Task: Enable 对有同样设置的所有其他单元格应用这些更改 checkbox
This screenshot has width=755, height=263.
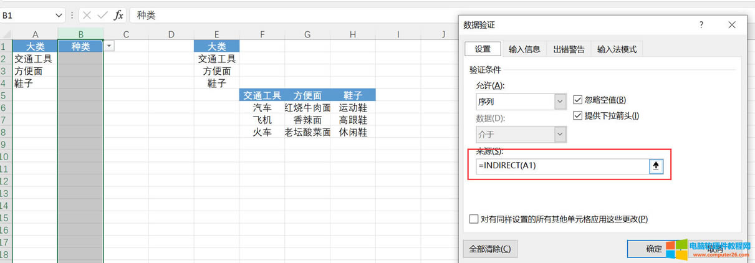Action: (x=474, y=219)
